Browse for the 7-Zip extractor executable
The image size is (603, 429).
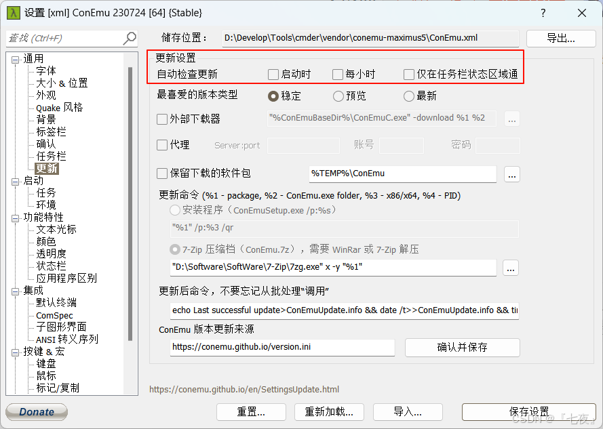tap(511, 268)
